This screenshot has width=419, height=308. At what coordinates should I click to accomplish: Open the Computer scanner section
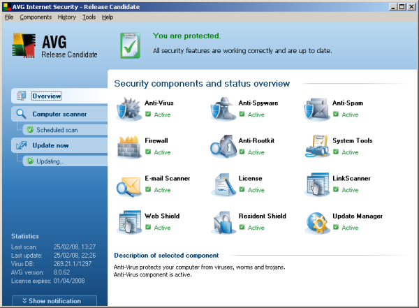coord(59,114)
